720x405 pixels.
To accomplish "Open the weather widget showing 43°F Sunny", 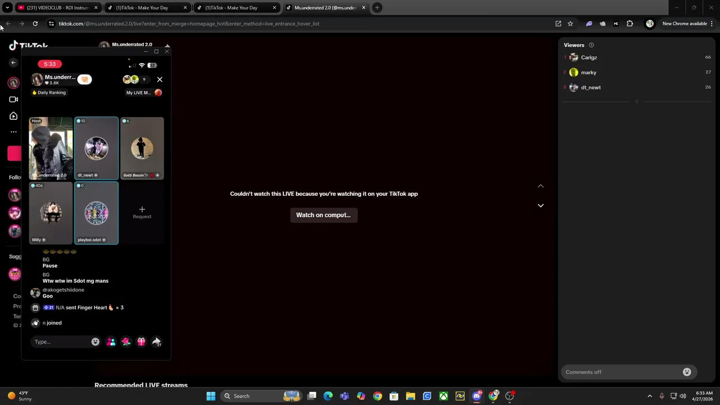I will (x=20, y=396).
